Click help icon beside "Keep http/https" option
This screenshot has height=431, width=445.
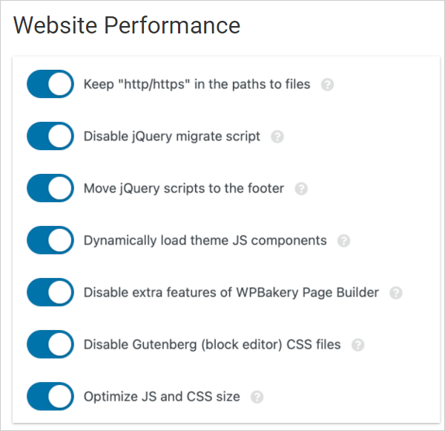[327, 85]
